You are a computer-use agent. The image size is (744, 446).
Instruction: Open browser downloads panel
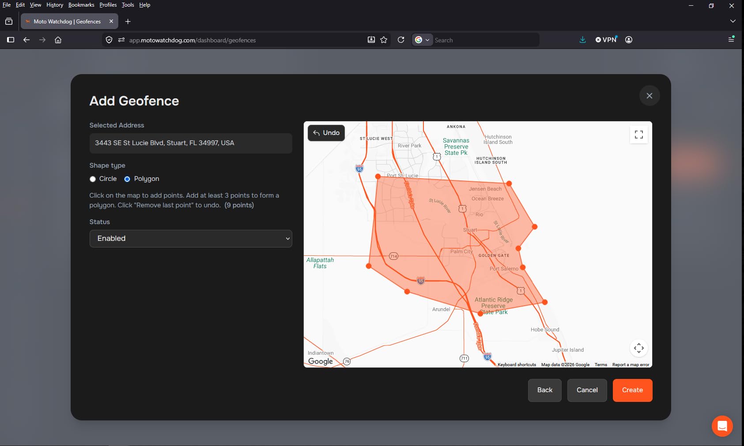(583, 40)
